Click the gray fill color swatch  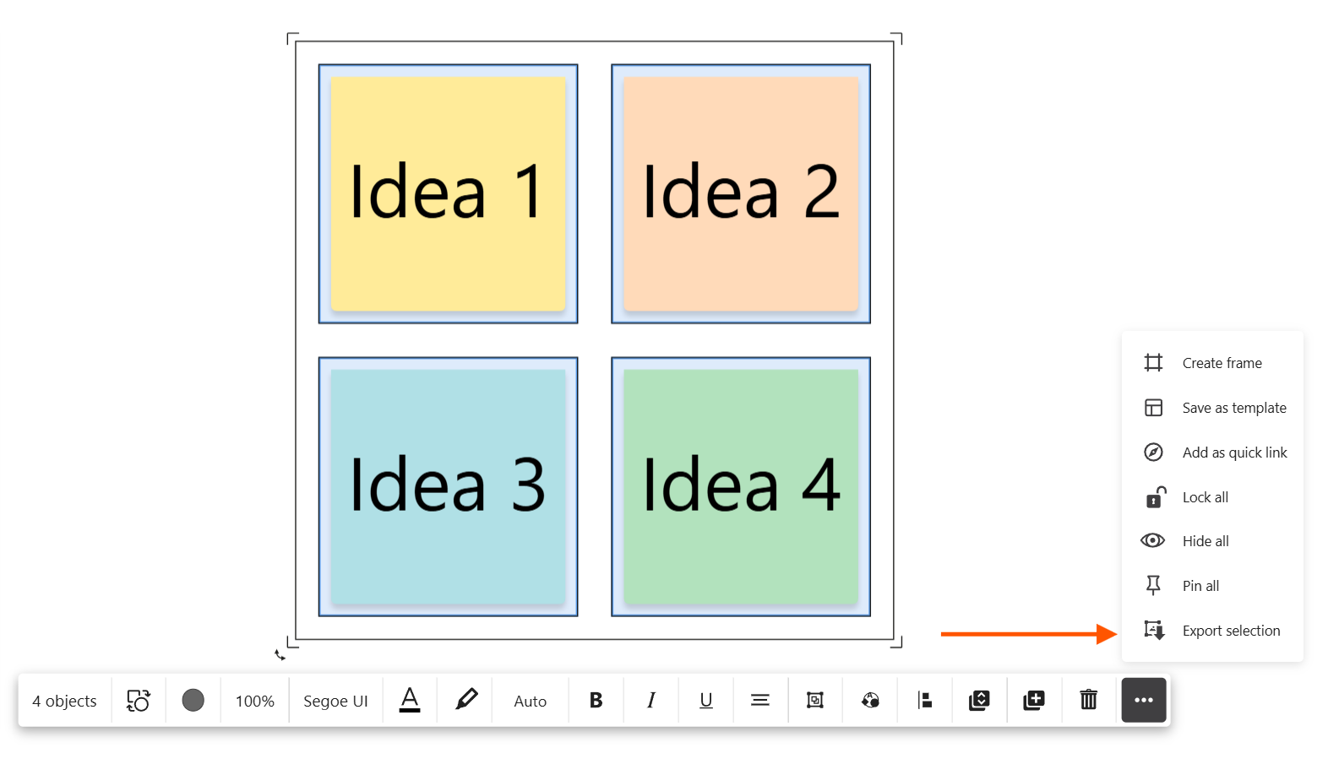(x=193, y=700)
